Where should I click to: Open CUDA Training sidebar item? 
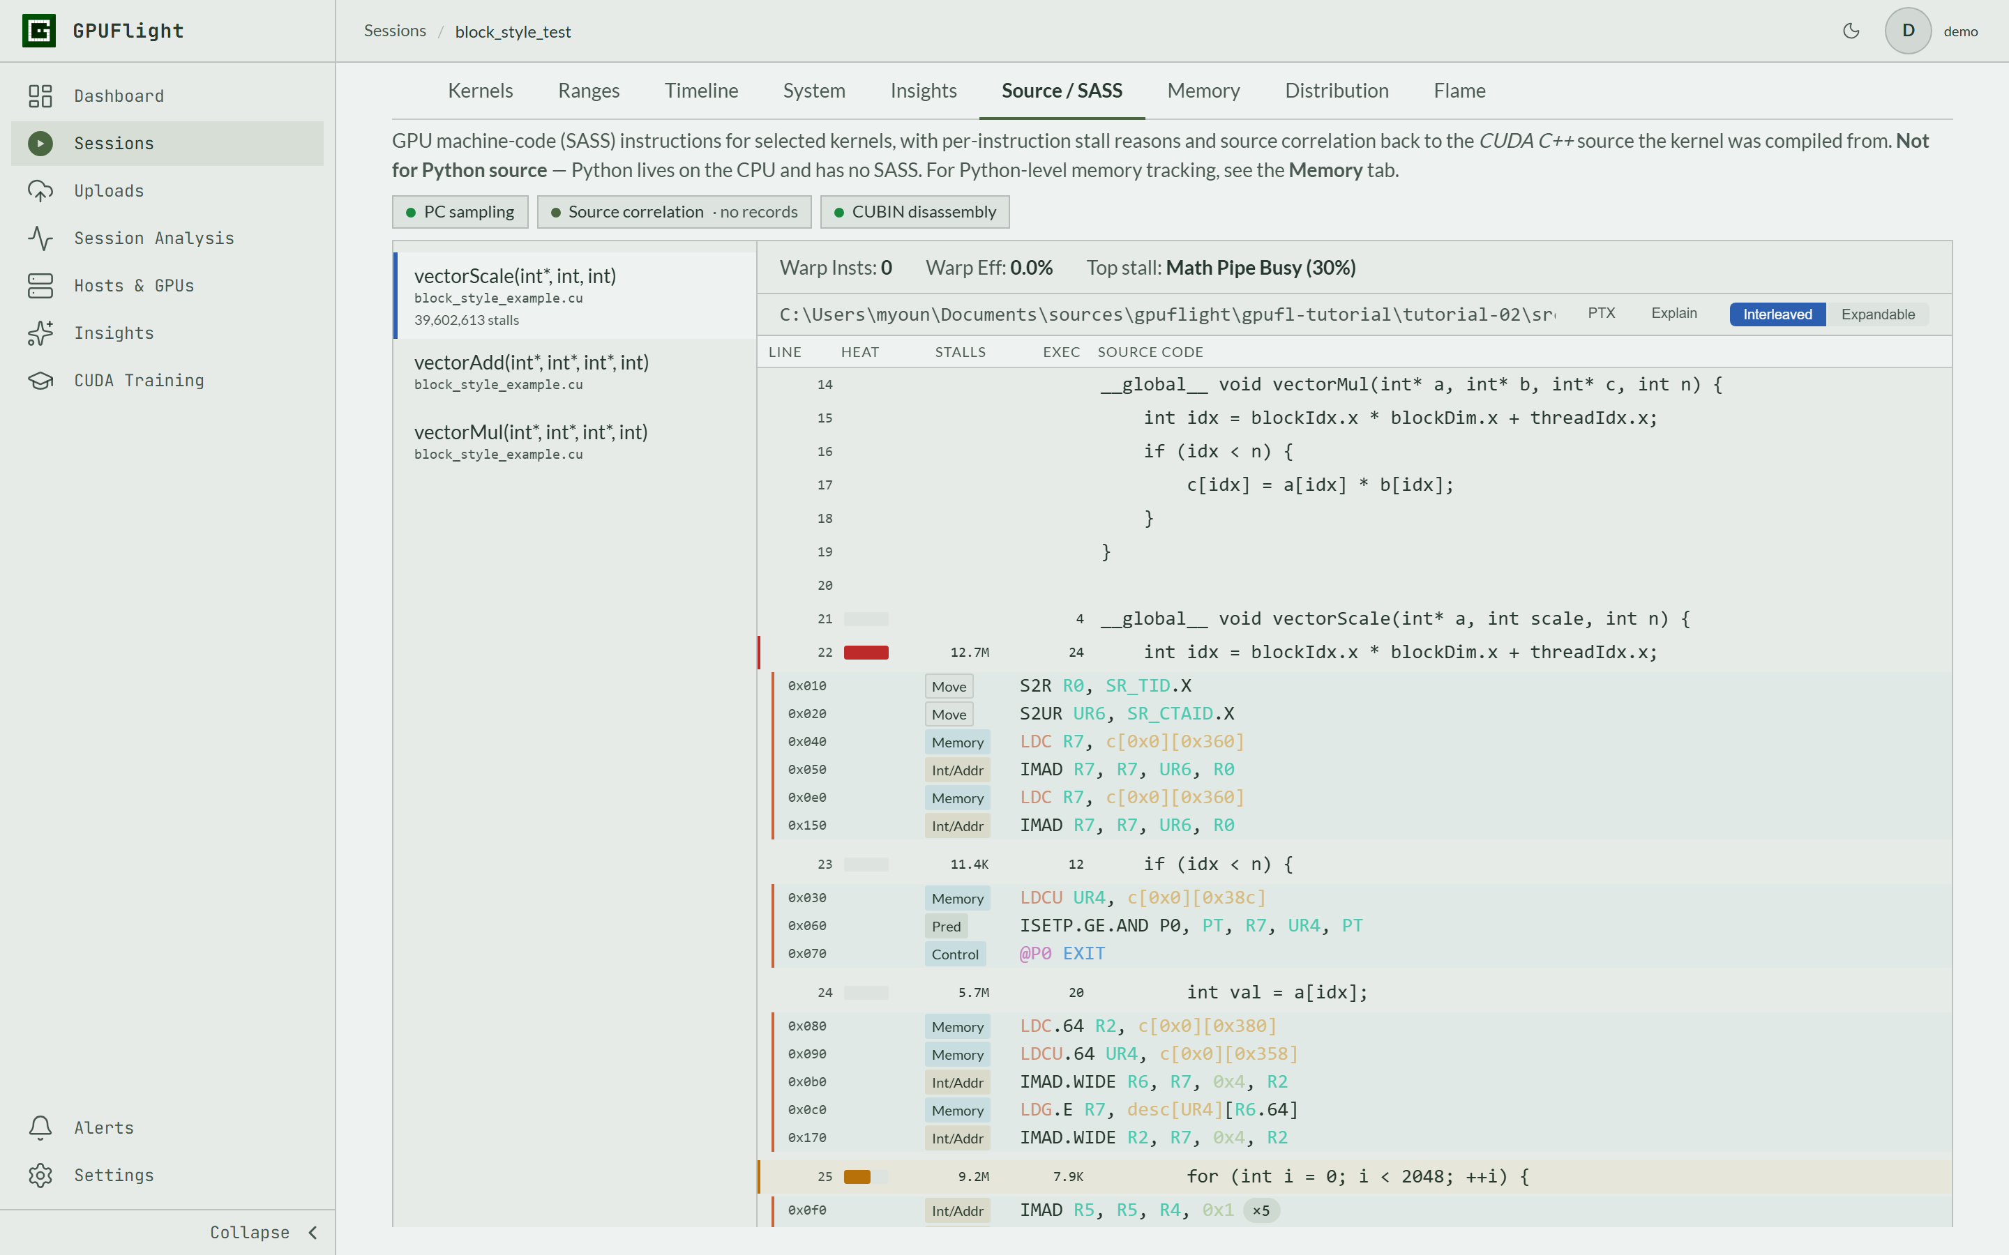167,380
